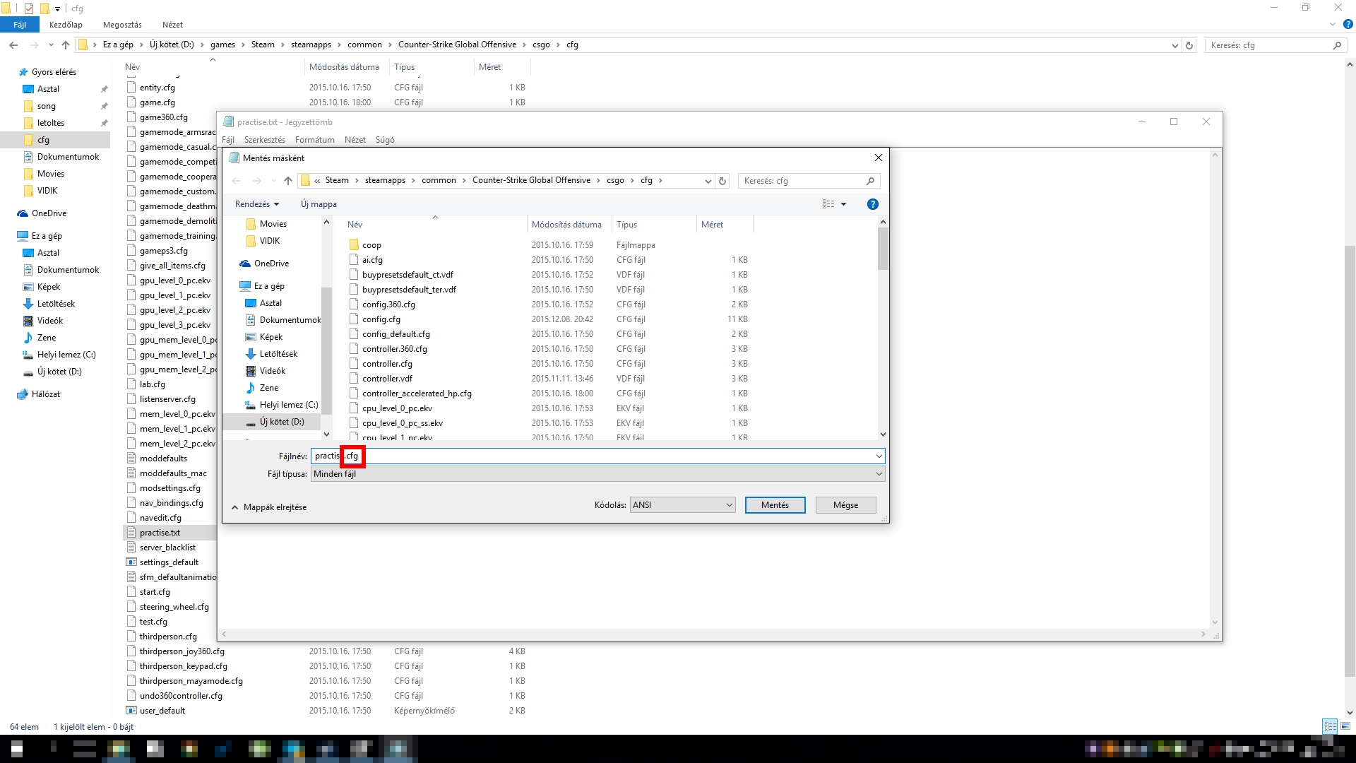
Task: Select the OneDrive cloud icon in dialog
Action: click(x=245, y=264)
